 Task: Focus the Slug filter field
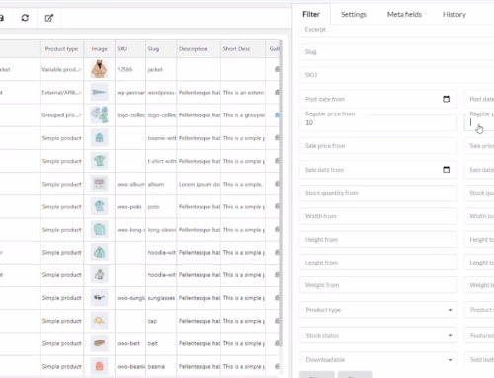(x=396, y=52)
